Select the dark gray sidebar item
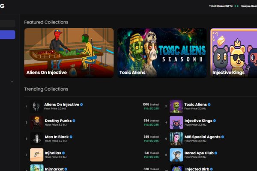 tap(8, 24)
